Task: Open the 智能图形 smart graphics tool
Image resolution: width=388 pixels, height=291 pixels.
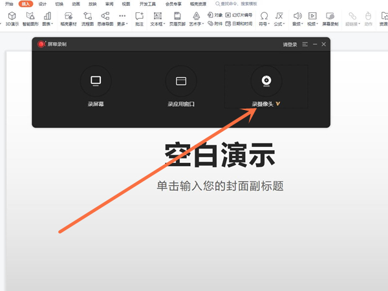Action: 30,19
